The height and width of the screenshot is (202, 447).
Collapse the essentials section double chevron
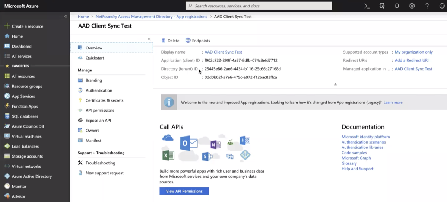point(335,85)
